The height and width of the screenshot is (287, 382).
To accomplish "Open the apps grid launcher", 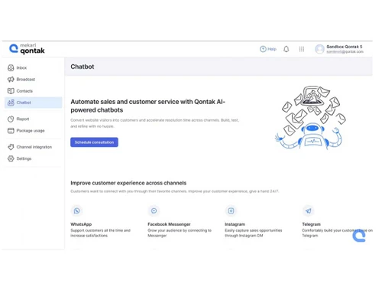I will pyautogui.click(x=302, y=49).
